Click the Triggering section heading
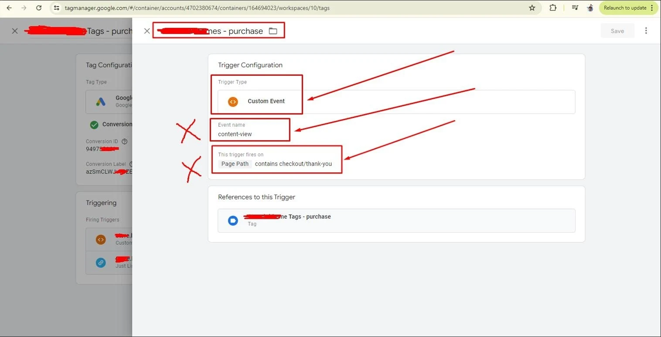The width and height of the screenshot is (661, 337). tap(101, 202)
